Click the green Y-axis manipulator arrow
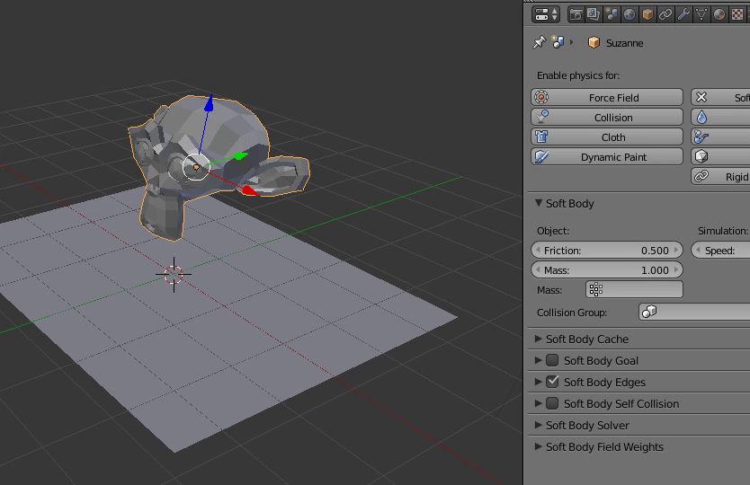 pos(241,155)
